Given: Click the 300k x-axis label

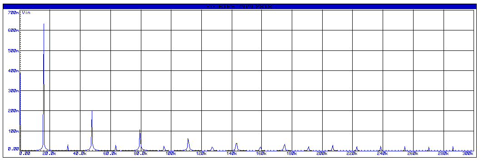Looking at the screenshot, I should 468,153.
